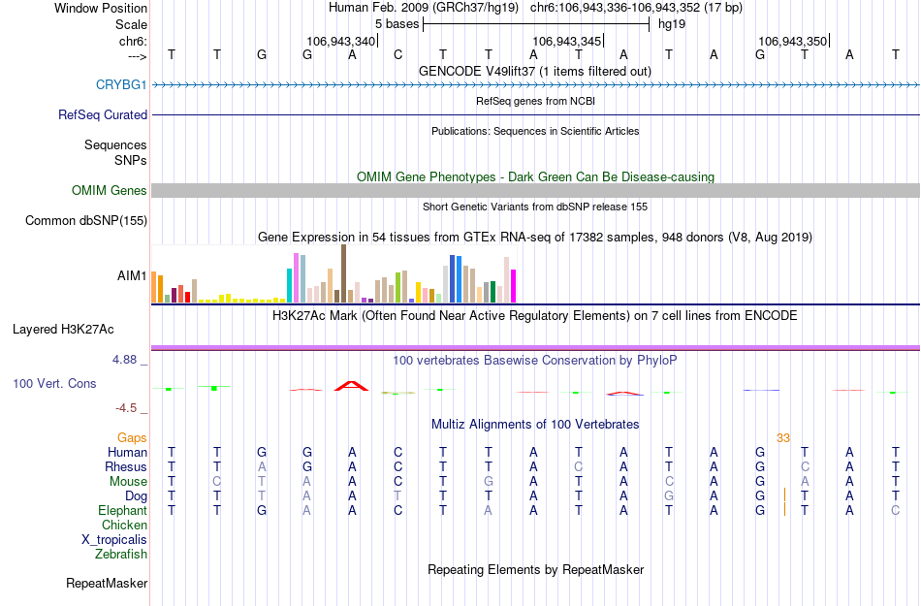Open Repeating Elements by RepeatMasker title
Viewport: 921px width, 606px height.
pyautogui.click(x=536, y=570)
